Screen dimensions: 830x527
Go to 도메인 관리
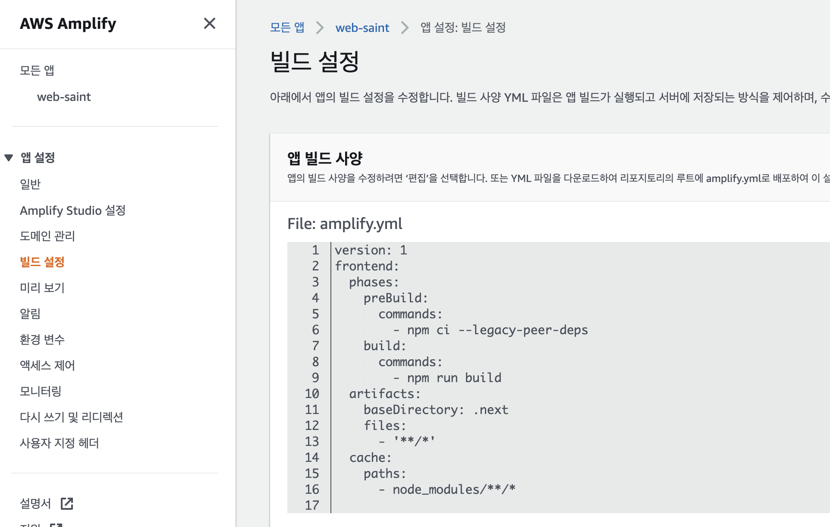coord(47,236)
